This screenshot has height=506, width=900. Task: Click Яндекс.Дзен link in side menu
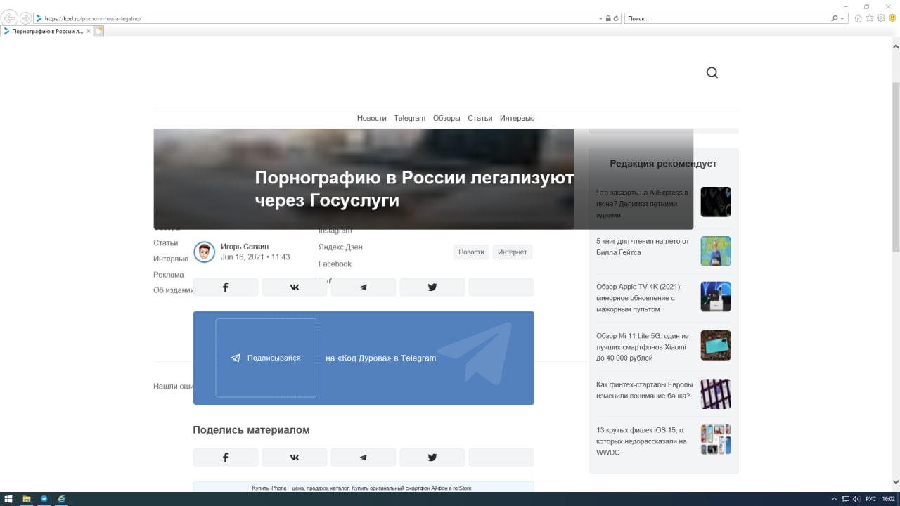(x=340, y=247)
